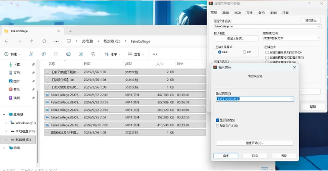The width and height of the screenshot is (328, 171).
Task: Click 新加卷 (E:) in the address breadcrumb
Action: (112, 41)
